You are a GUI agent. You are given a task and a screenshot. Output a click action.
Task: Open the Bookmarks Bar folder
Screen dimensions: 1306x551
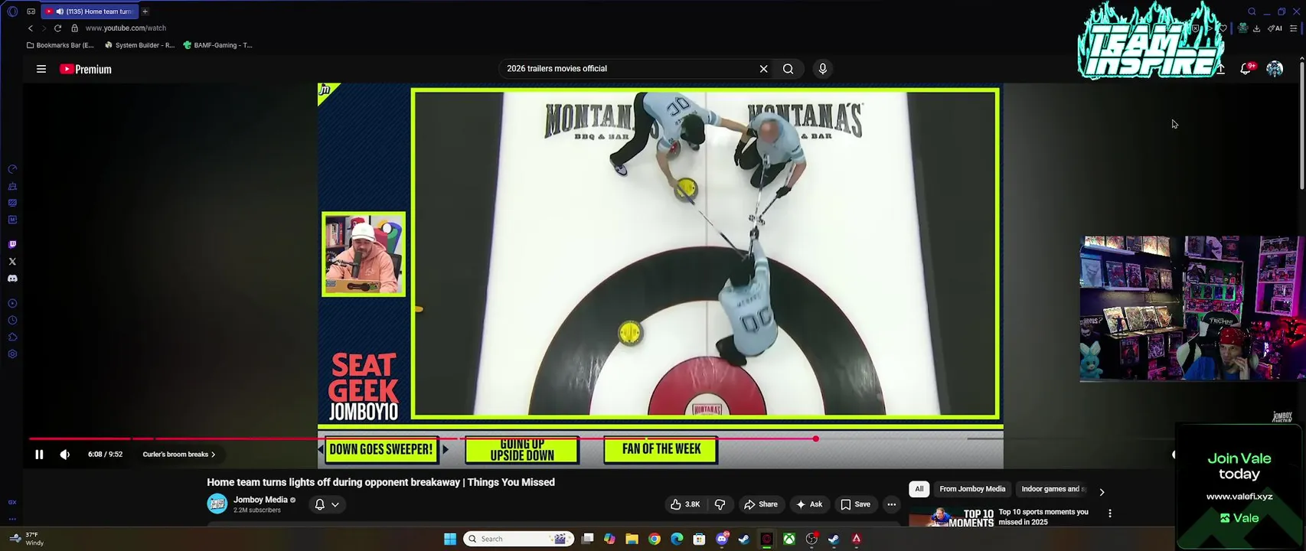60,45
